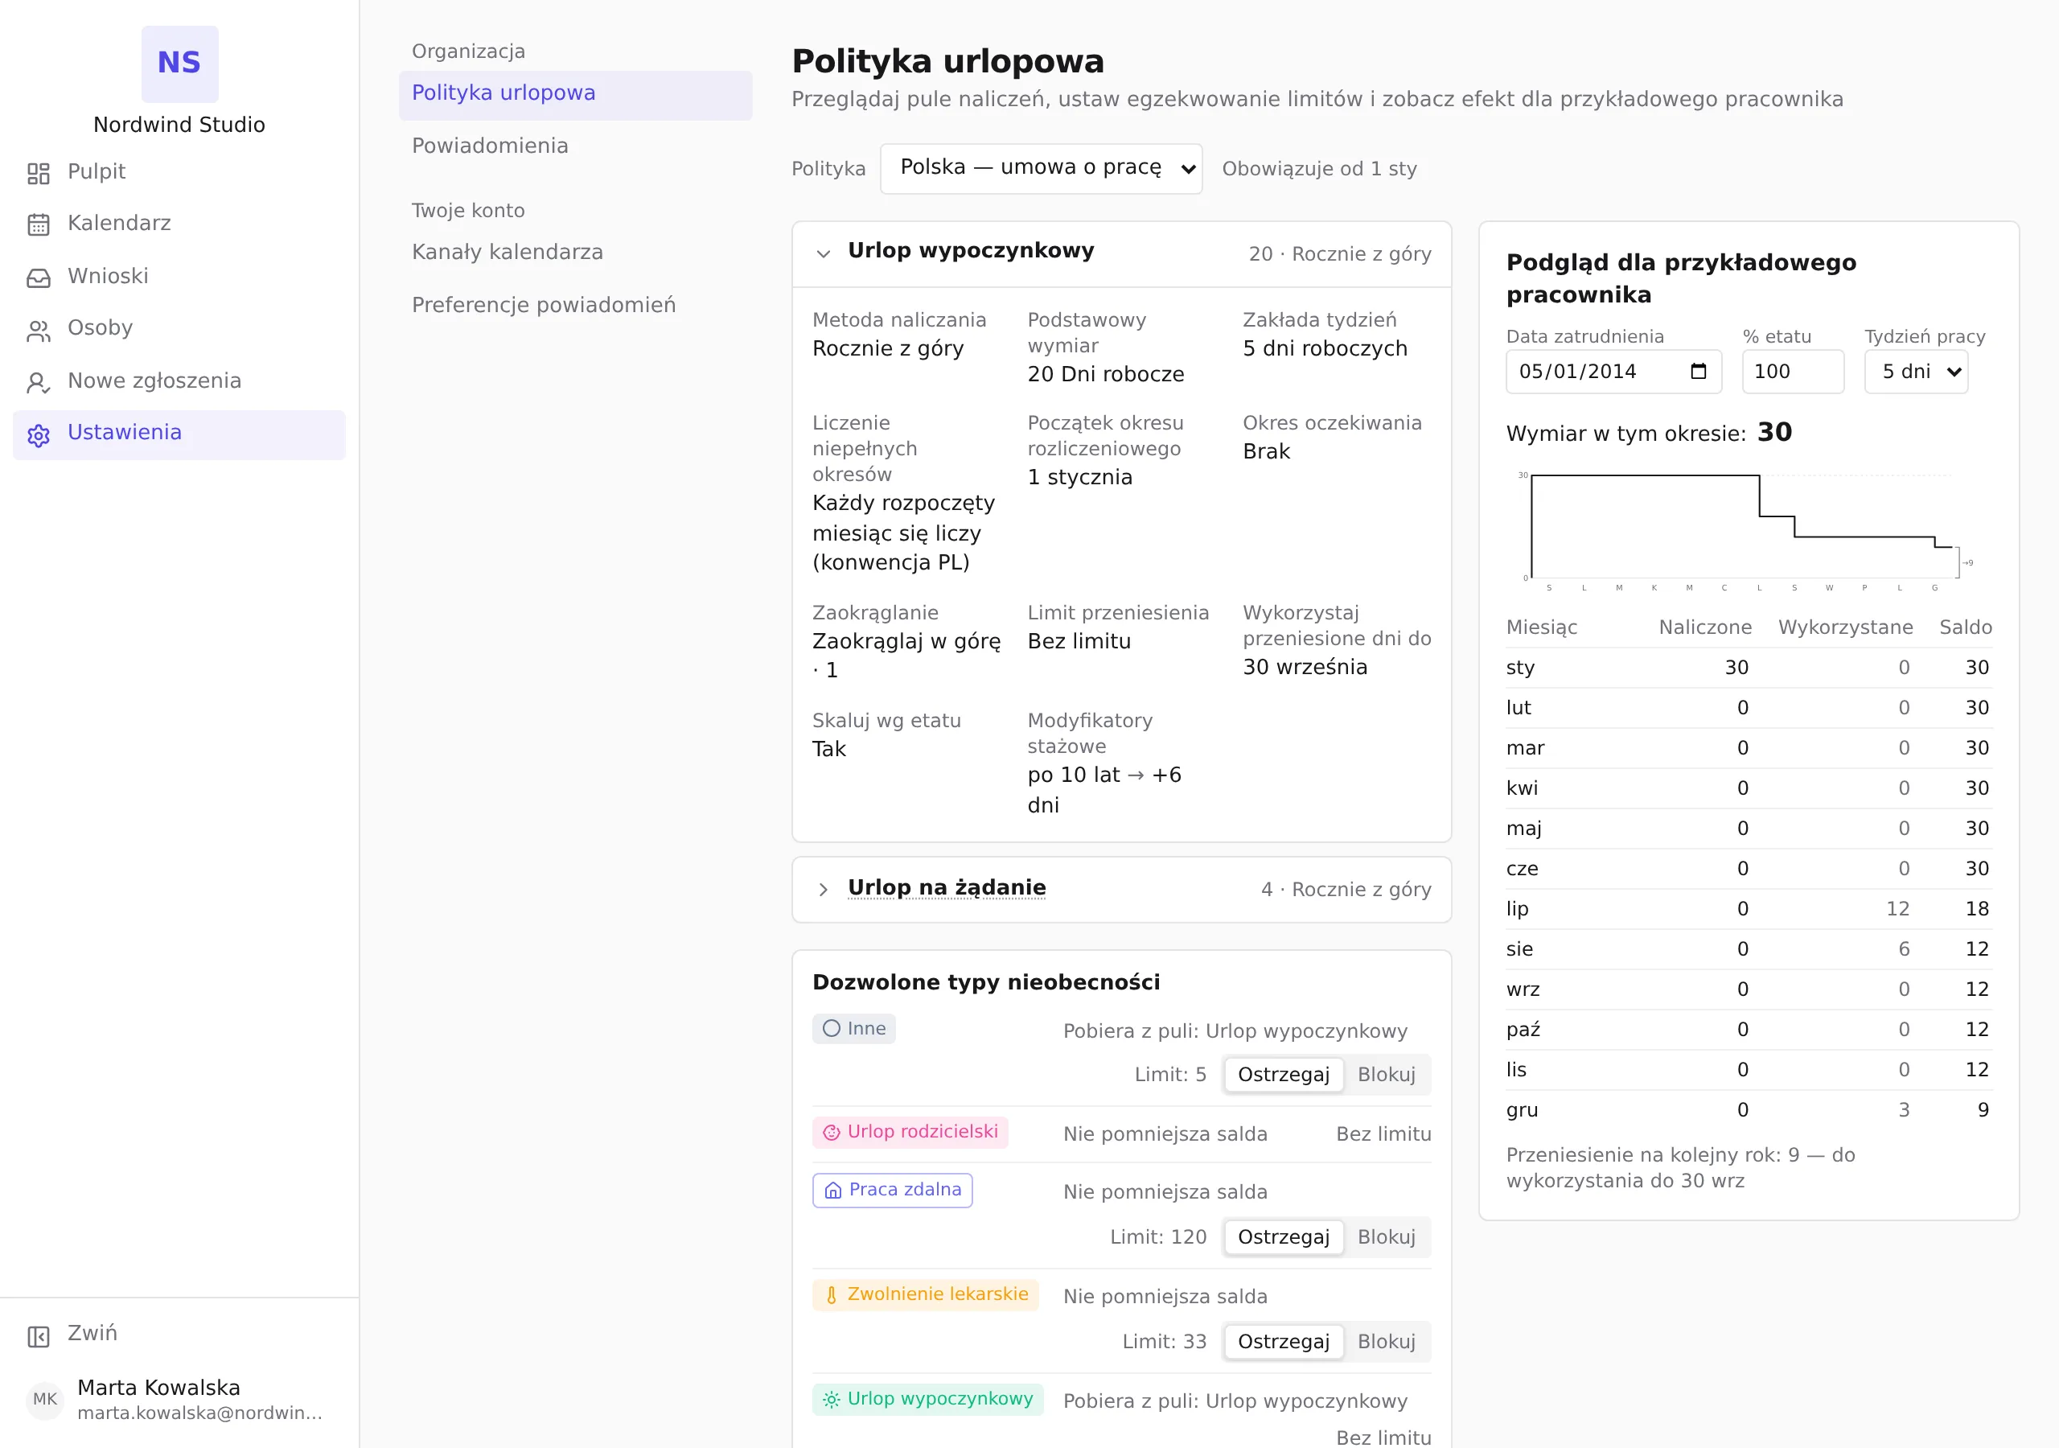Select Ostrzegaj for Praca zdalna limit
Image resolution: width=2059 pixels, height=1448 pixels.
point(1284,1237)
